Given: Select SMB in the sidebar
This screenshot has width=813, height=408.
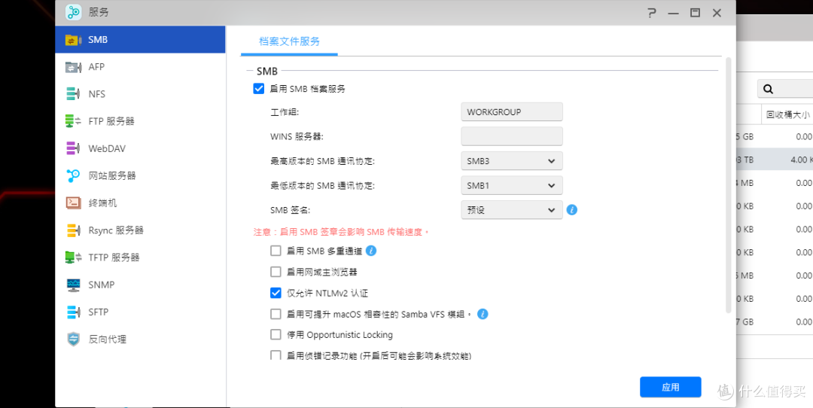Looking at the screenshot, I should [x=140, y=39].
